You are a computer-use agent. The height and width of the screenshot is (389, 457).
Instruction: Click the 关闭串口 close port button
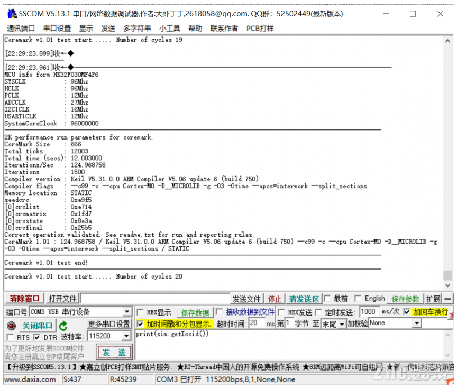click(x=36, y=325)
